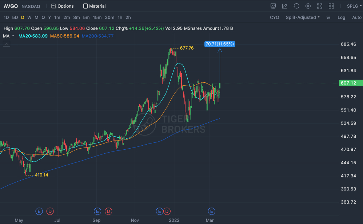Choose the 2m interval
The image size is (363, 224).
point(67,17)
